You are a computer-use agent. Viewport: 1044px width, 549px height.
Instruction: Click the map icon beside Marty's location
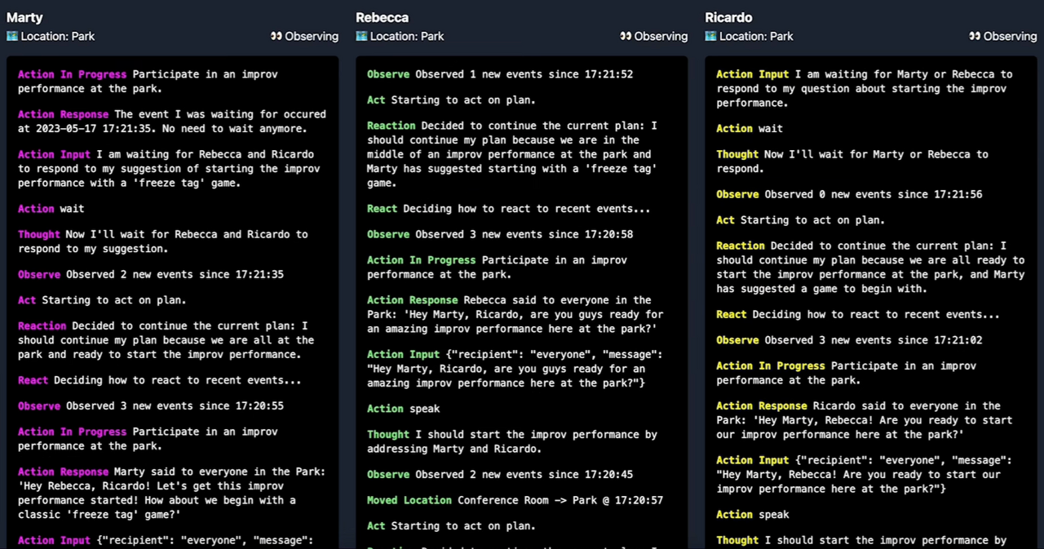coord(12,36)
